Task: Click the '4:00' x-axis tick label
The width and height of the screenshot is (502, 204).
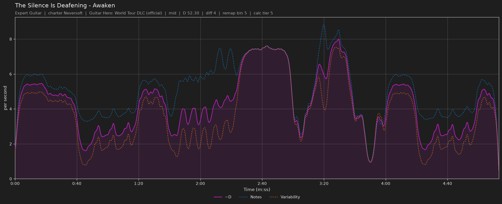Action: click(386, 183)
